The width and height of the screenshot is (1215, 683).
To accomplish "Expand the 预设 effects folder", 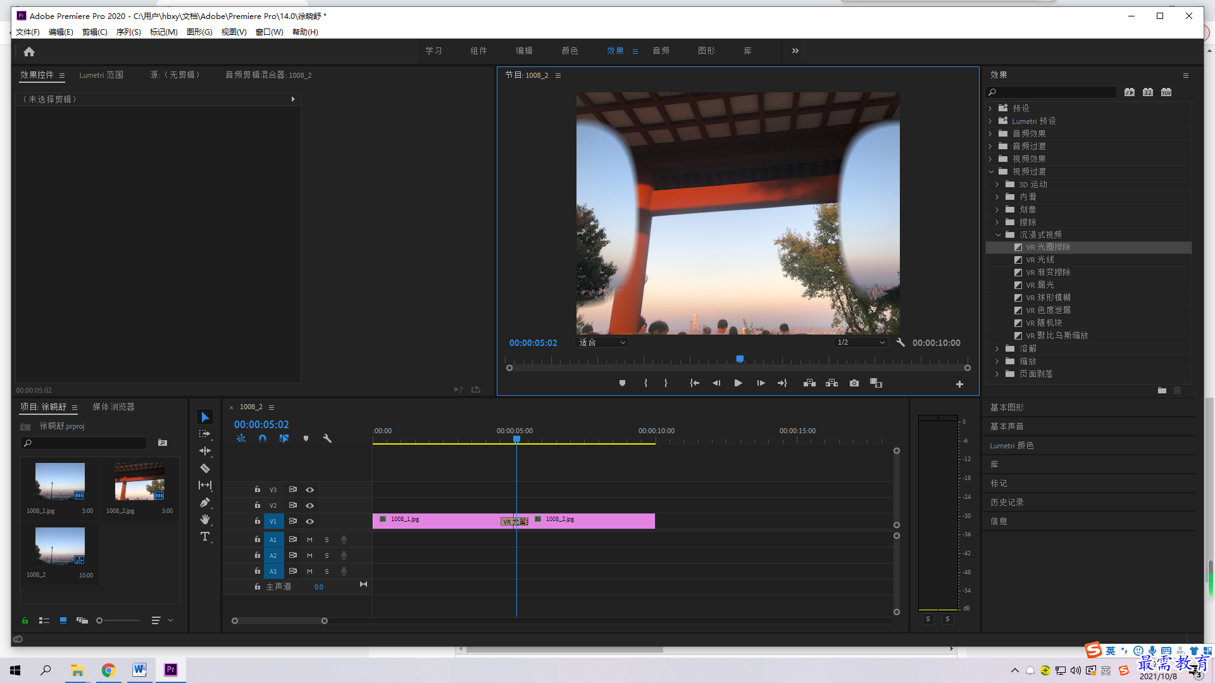I will [x=990, y=108].
